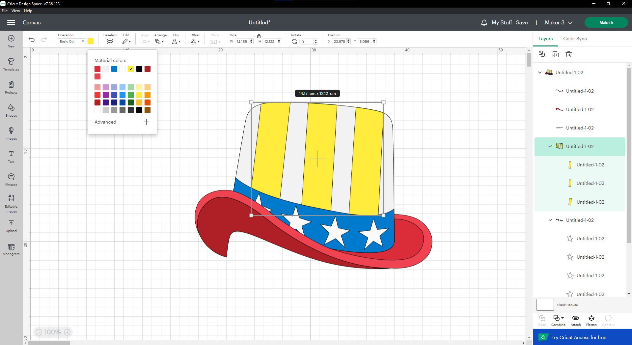Open the Flip dropdown
This screenshot has width=632, height=345.
click(176, 41)
